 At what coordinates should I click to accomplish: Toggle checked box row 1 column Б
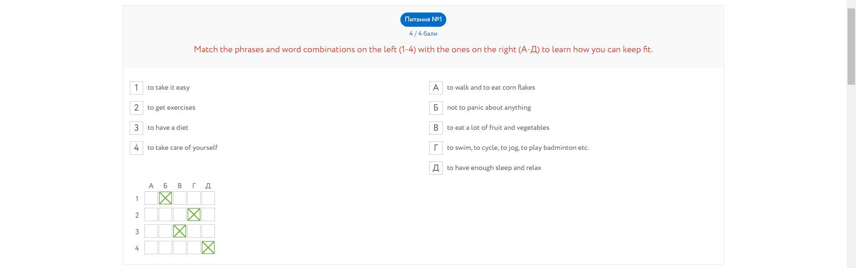[165, 198]
